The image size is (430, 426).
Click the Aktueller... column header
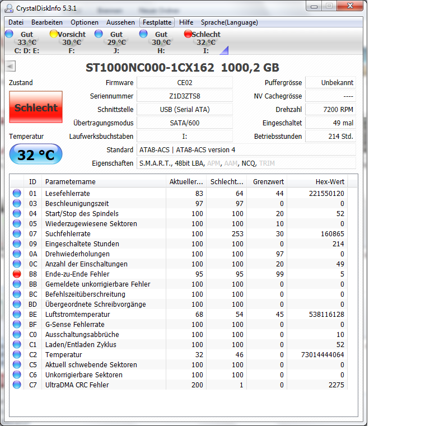(186, 181)
